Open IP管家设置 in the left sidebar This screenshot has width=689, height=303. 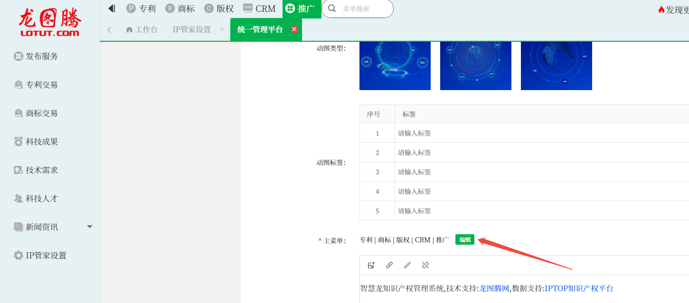coord(46,256)
